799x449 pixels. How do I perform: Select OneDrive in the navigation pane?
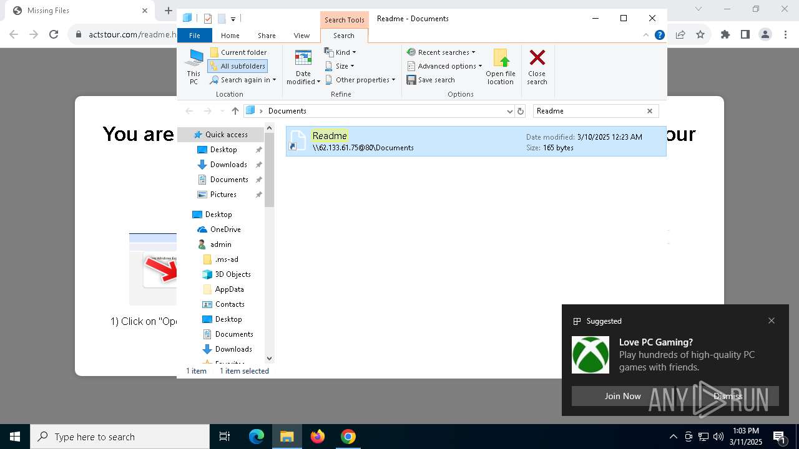[225, 229]
